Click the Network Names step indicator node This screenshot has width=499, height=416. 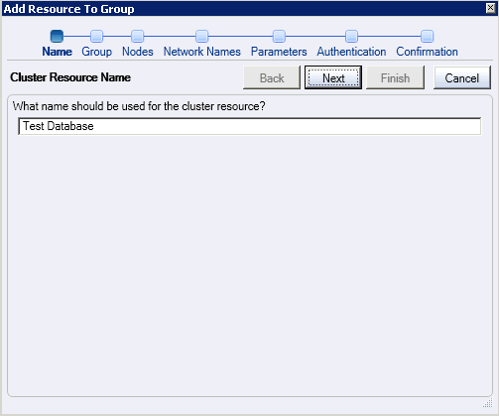pyautogui.click(x=201, y=36)
